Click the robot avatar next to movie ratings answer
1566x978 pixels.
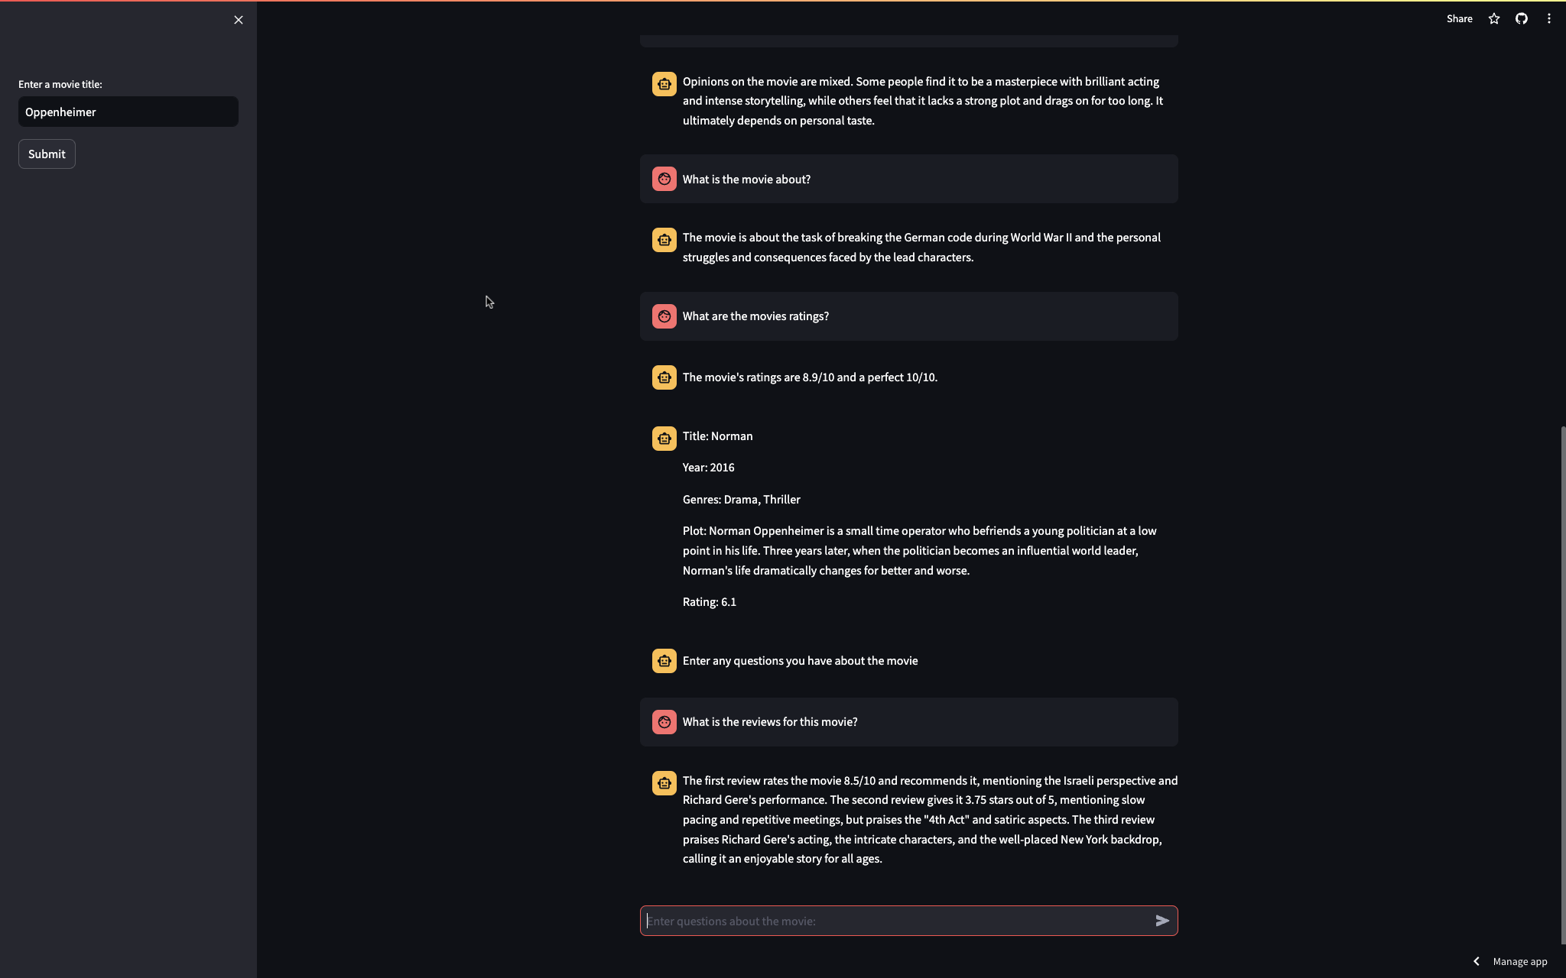(664, 377)
